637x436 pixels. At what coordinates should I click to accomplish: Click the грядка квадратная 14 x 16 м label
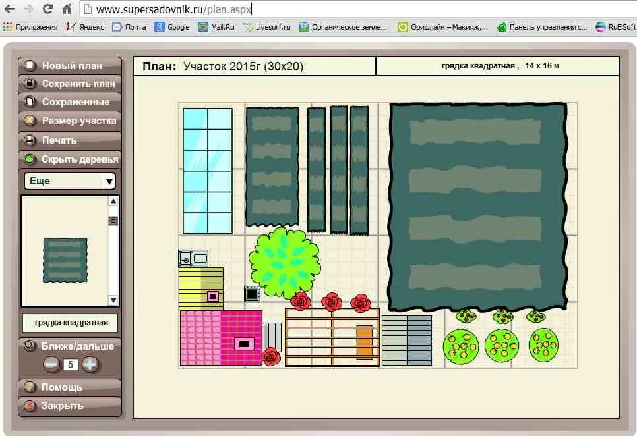click(x=500, y=66)
